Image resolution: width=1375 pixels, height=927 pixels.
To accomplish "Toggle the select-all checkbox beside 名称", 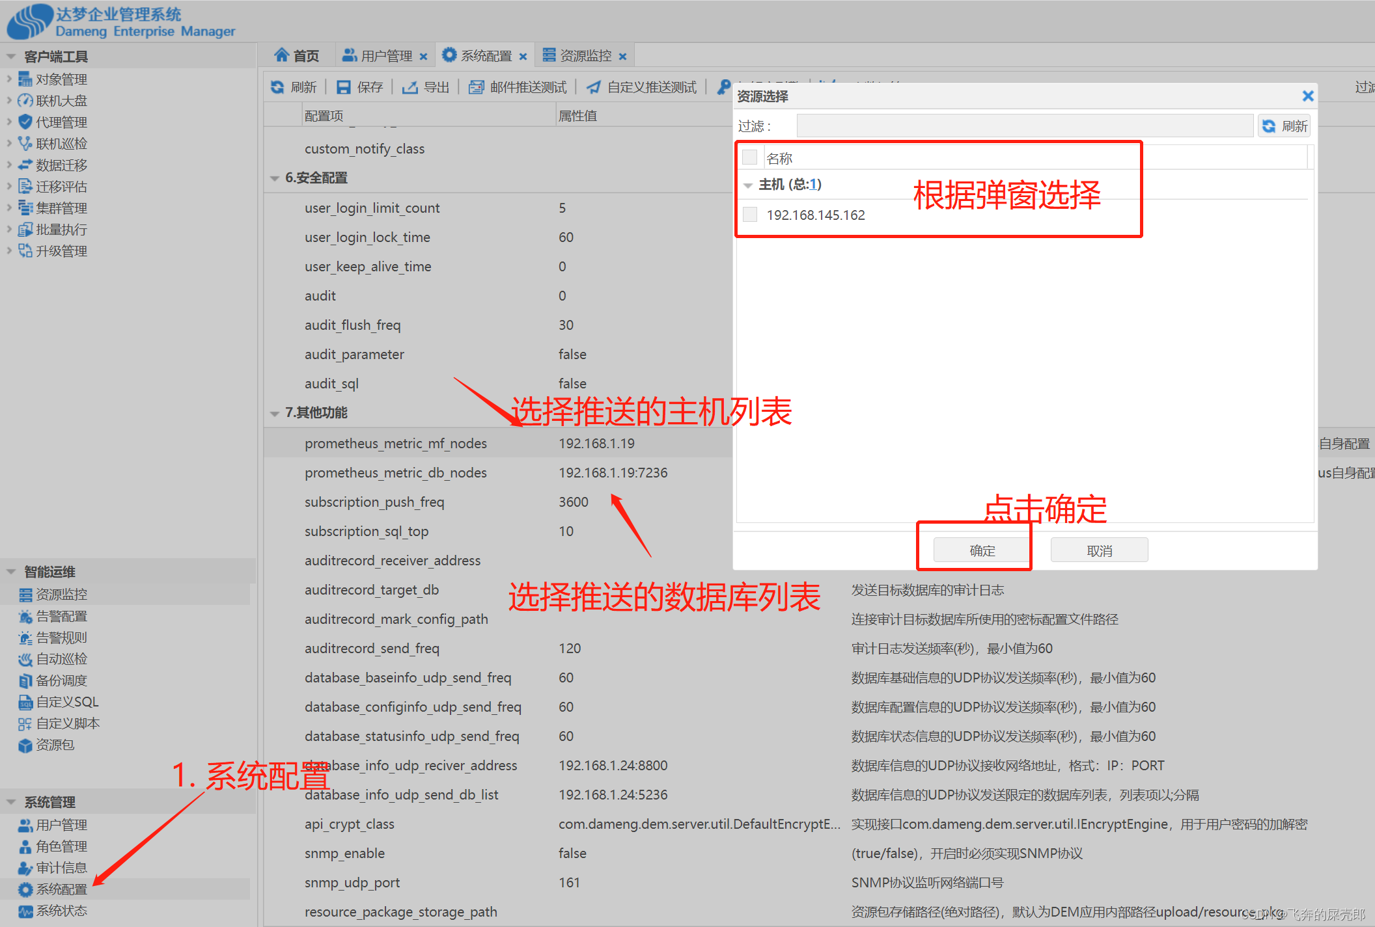I will pyautogui.click(x=750, y=157).
